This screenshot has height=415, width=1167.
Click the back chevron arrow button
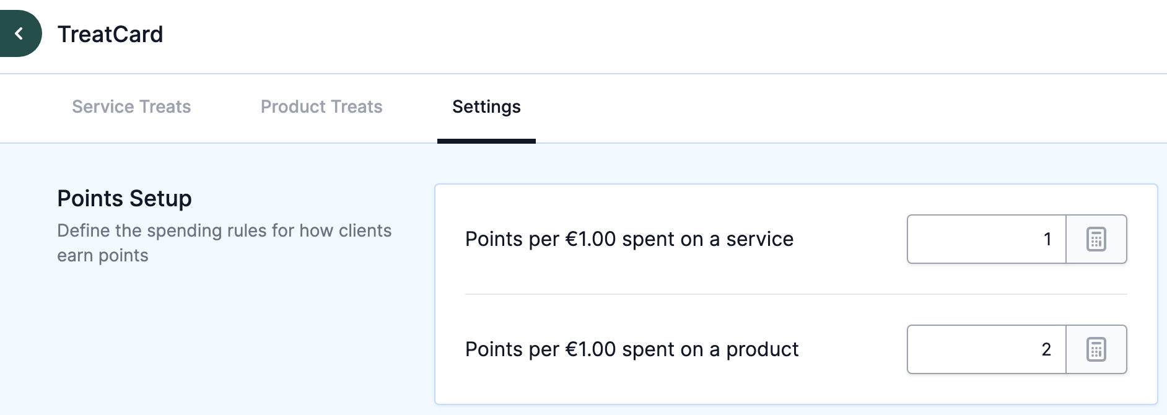pyautogui.click(x=19, y=33)
